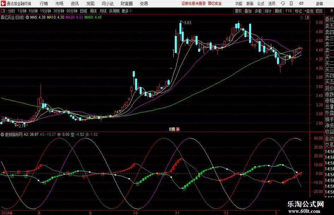
Task: Switch to the 周线 weekly period
Action: [x=93, y=11]
